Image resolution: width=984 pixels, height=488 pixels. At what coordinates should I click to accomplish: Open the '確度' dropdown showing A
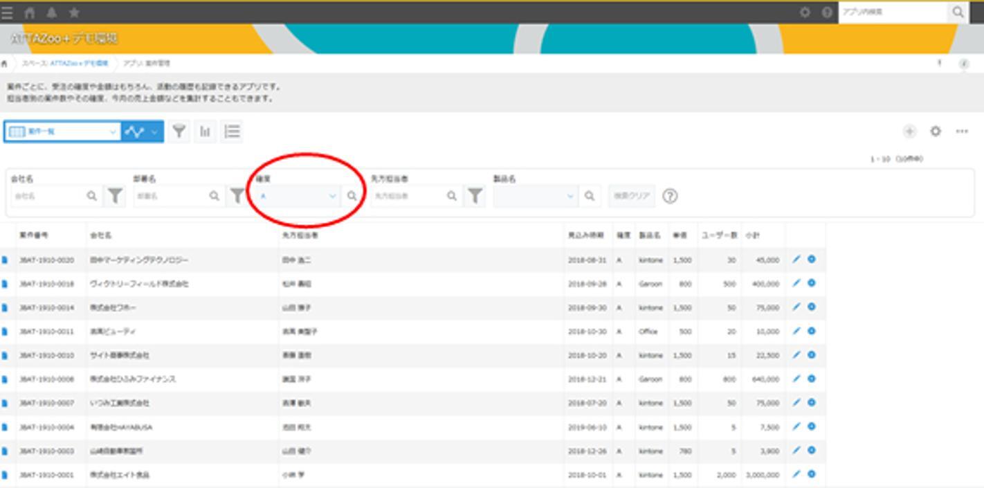point(298,196)
